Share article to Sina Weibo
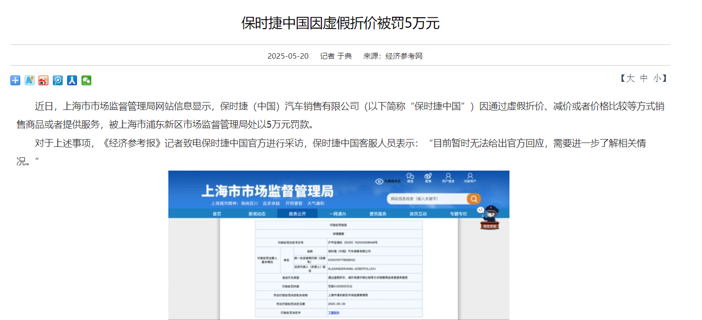The height and width of the screenshot is (320, 702). click(43, 80)
